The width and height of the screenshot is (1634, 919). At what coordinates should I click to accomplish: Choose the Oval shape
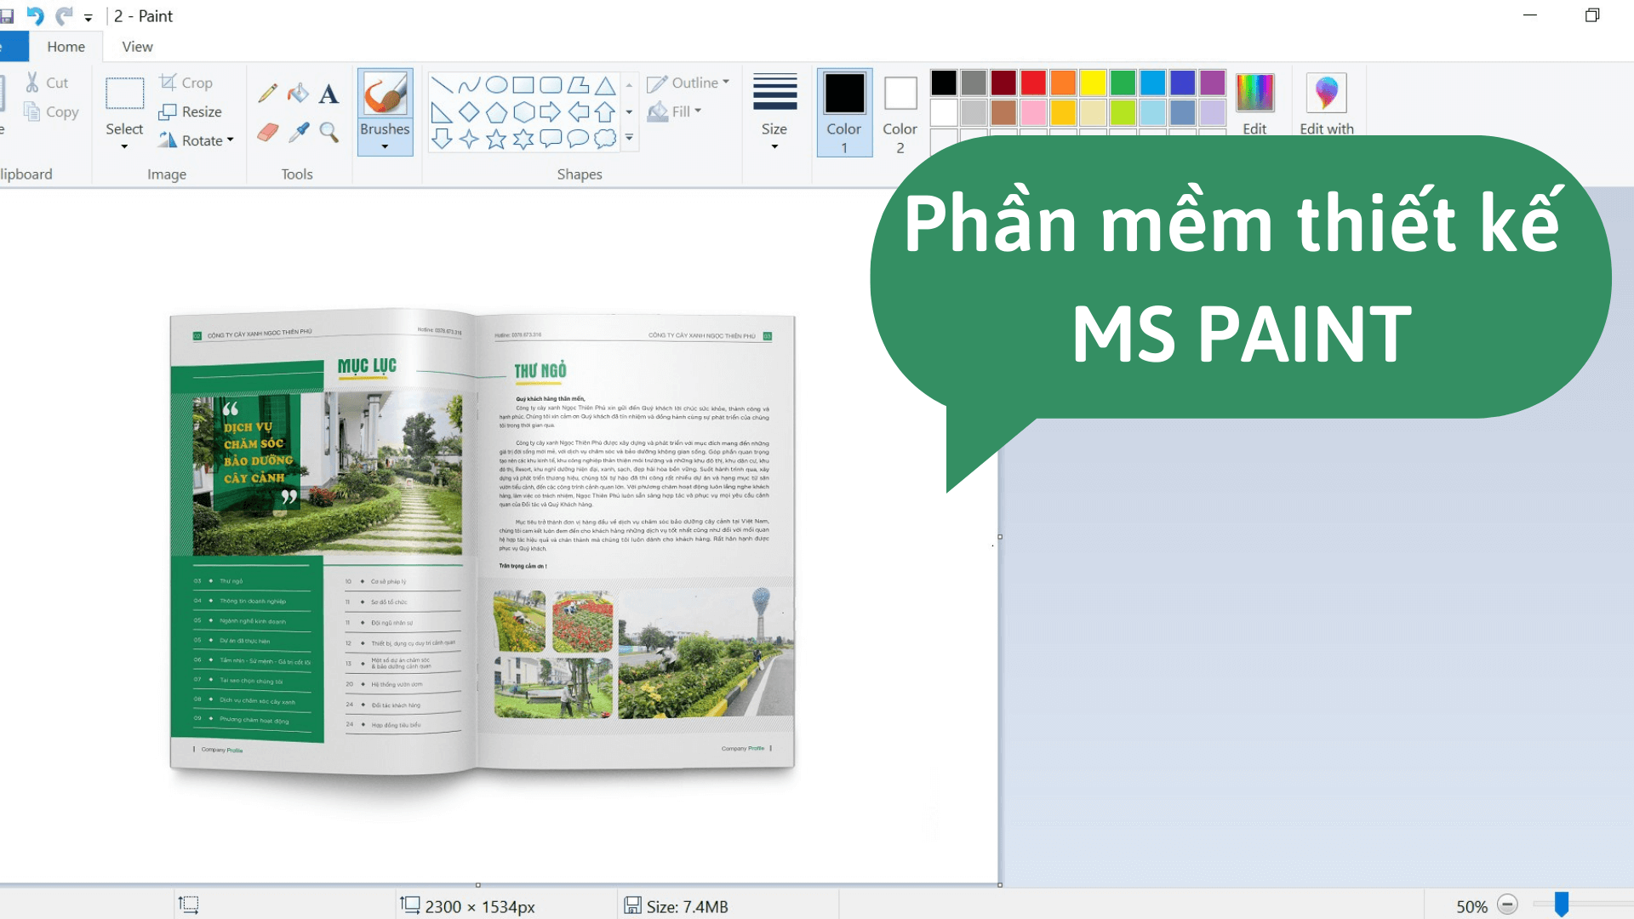[496, 85]
